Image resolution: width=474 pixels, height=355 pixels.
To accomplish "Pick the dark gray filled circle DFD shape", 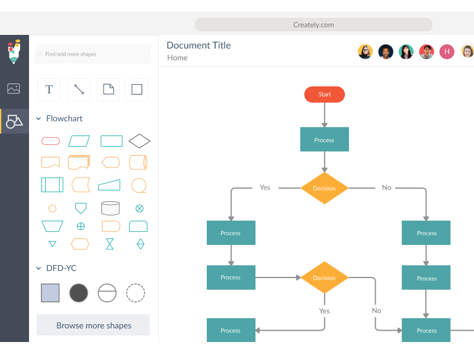I will [79, 292].
